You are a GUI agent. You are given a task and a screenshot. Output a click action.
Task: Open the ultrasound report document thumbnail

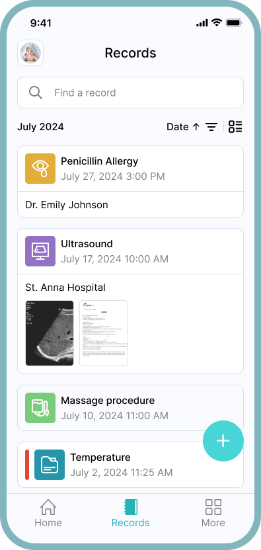click(104, 333)
